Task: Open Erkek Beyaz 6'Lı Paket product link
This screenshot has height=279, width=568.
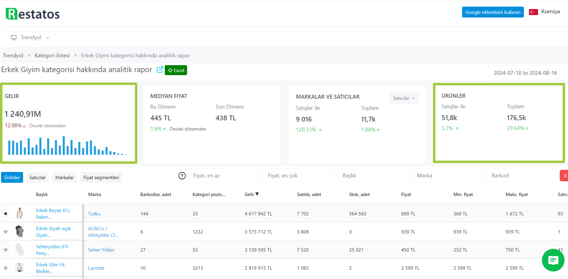Action: coord(53,214)
